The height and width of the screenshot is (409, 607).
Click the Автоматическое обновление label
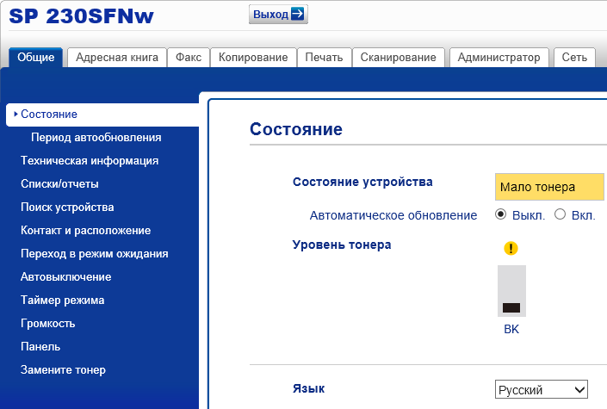[393, 215]
